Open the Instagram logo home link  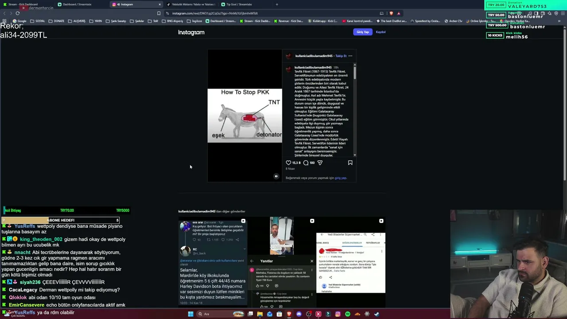(191, 32)
